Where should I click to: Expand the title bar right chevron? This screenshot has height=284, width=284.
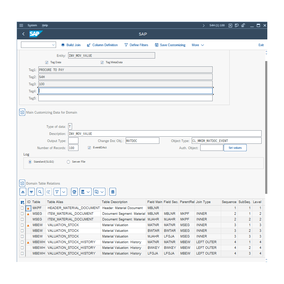click(203, 25)
